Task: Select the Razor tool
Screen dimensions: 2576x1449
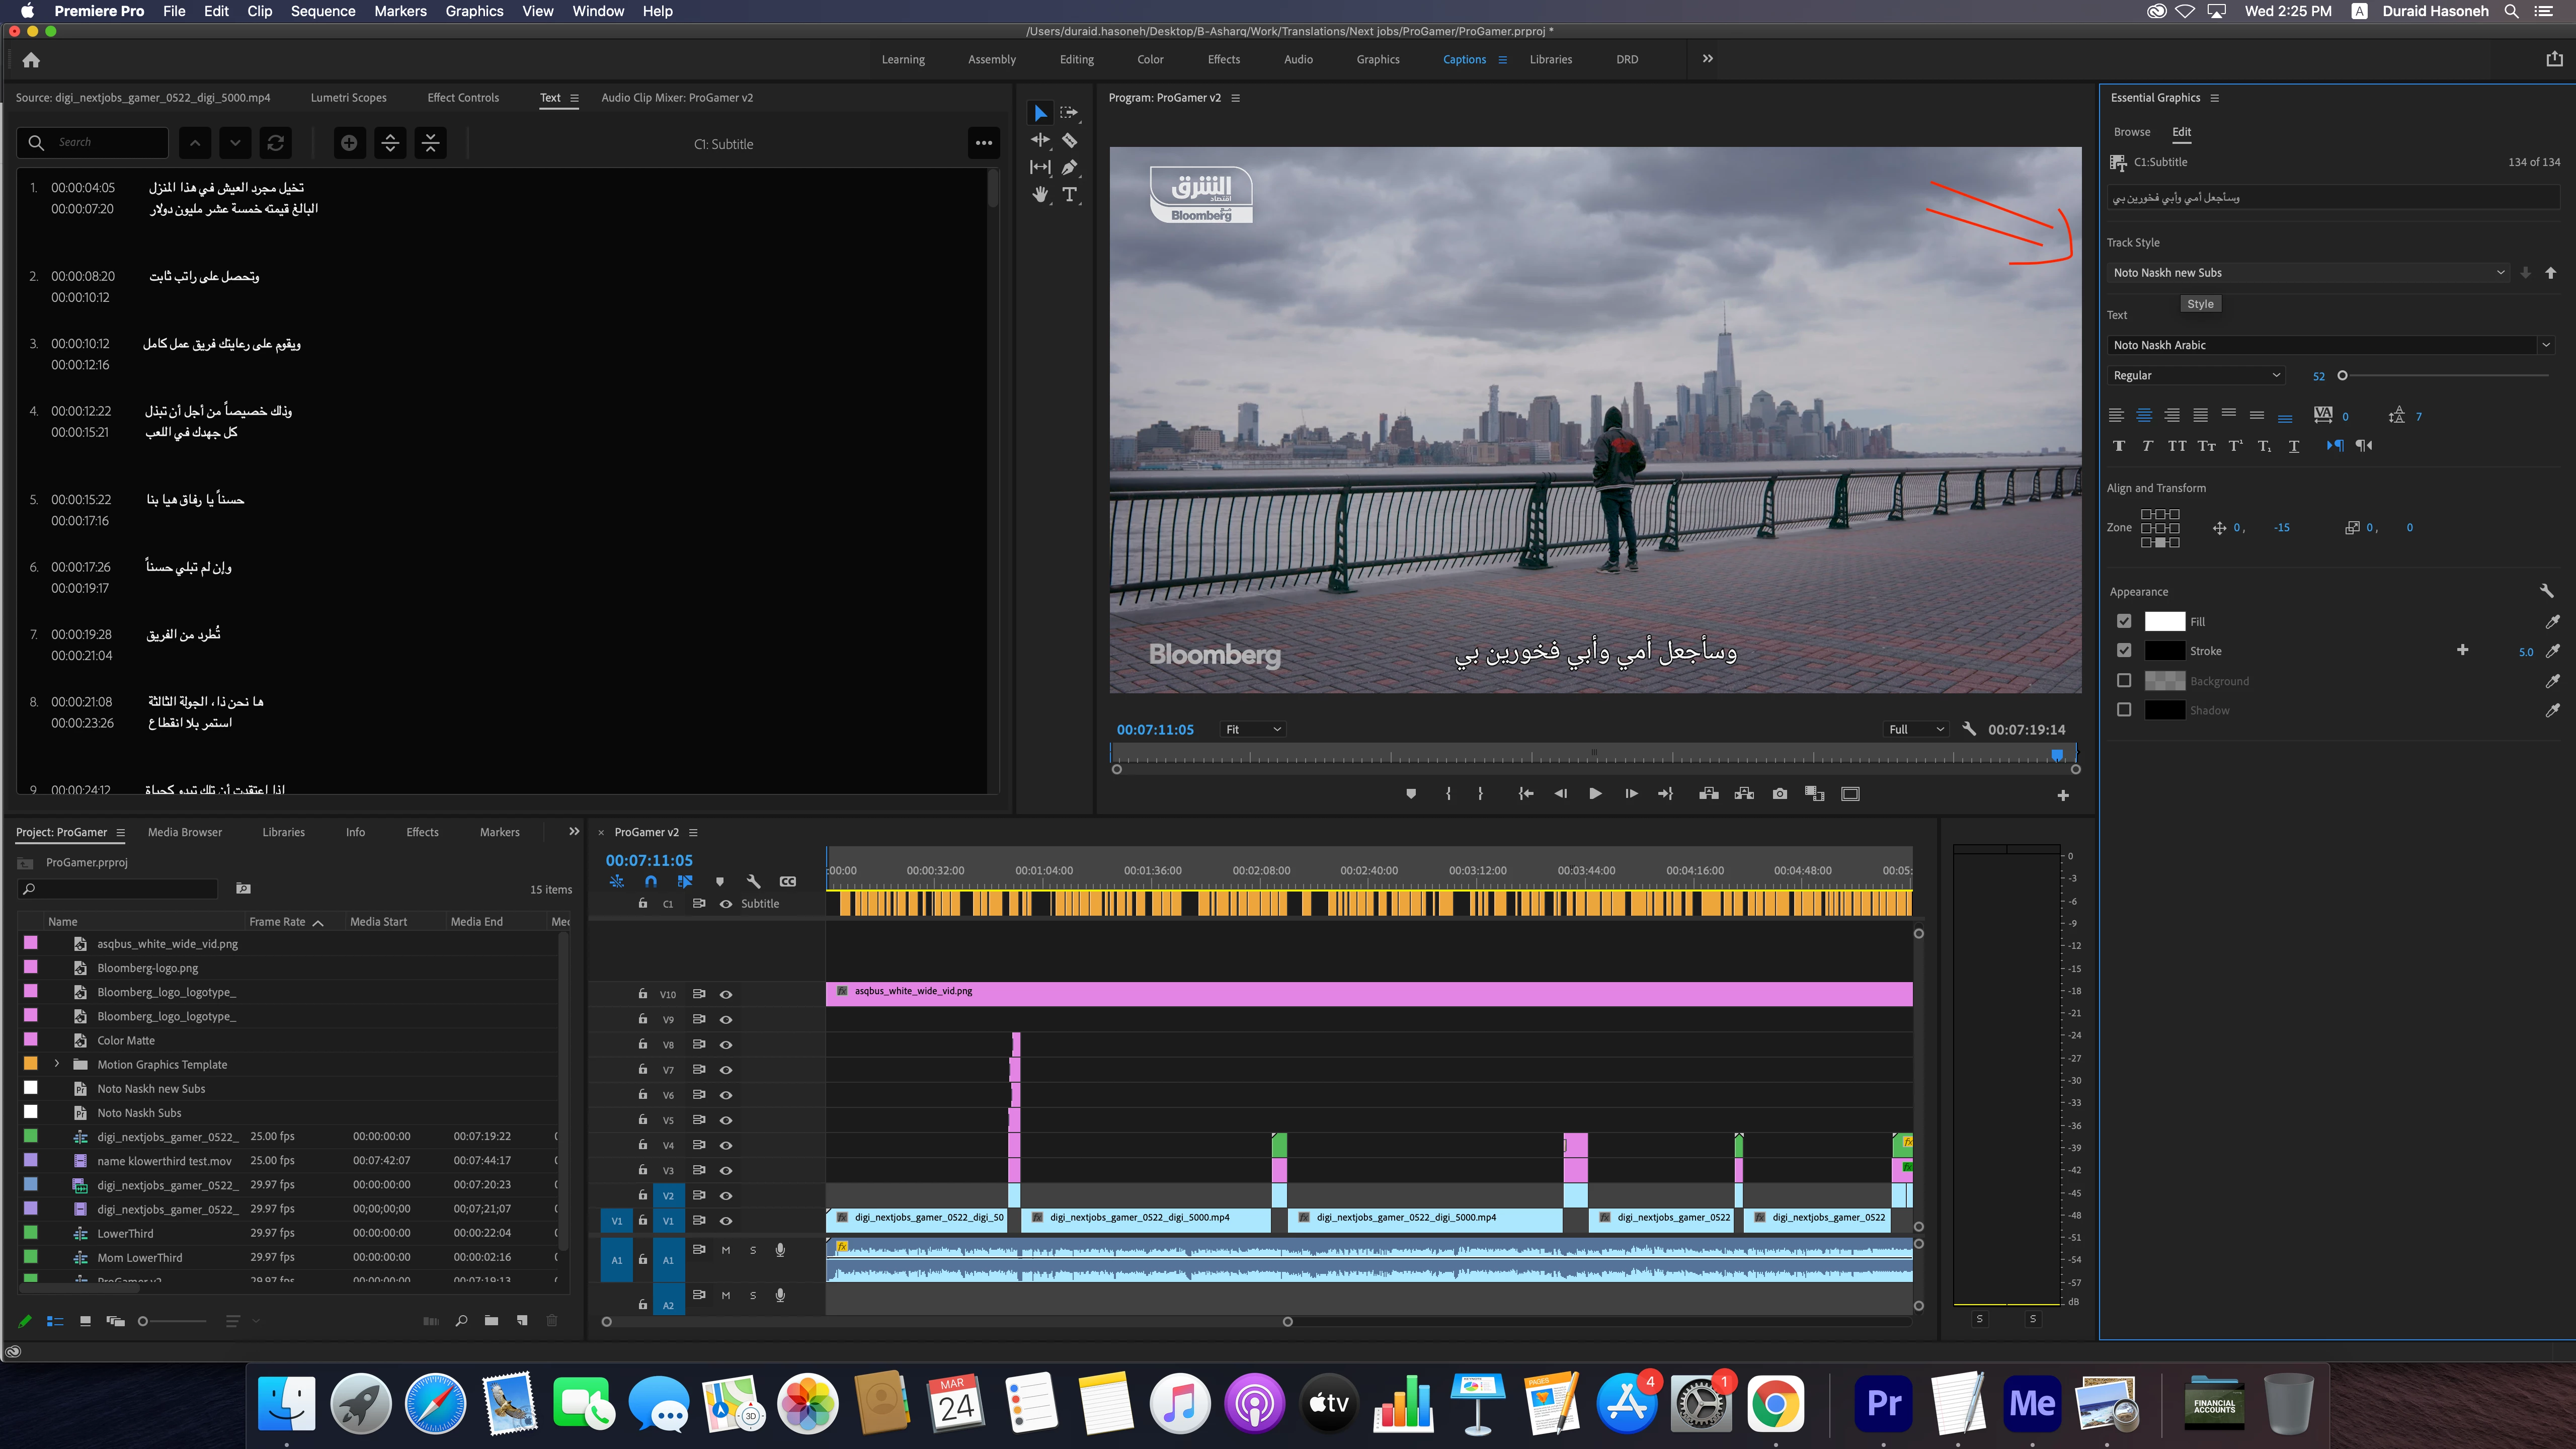Action: coord(1069,140)
